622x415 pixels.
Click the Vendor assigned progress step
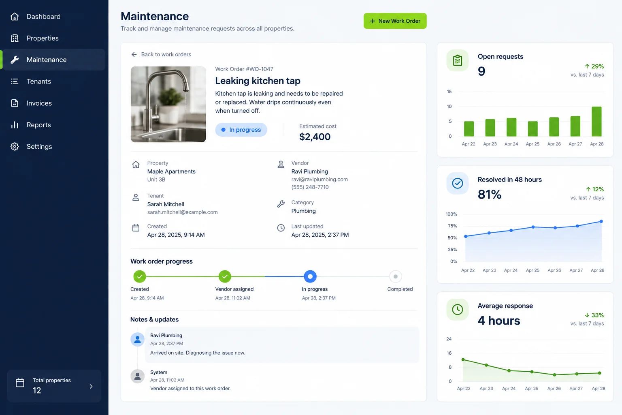click(225, 276)
